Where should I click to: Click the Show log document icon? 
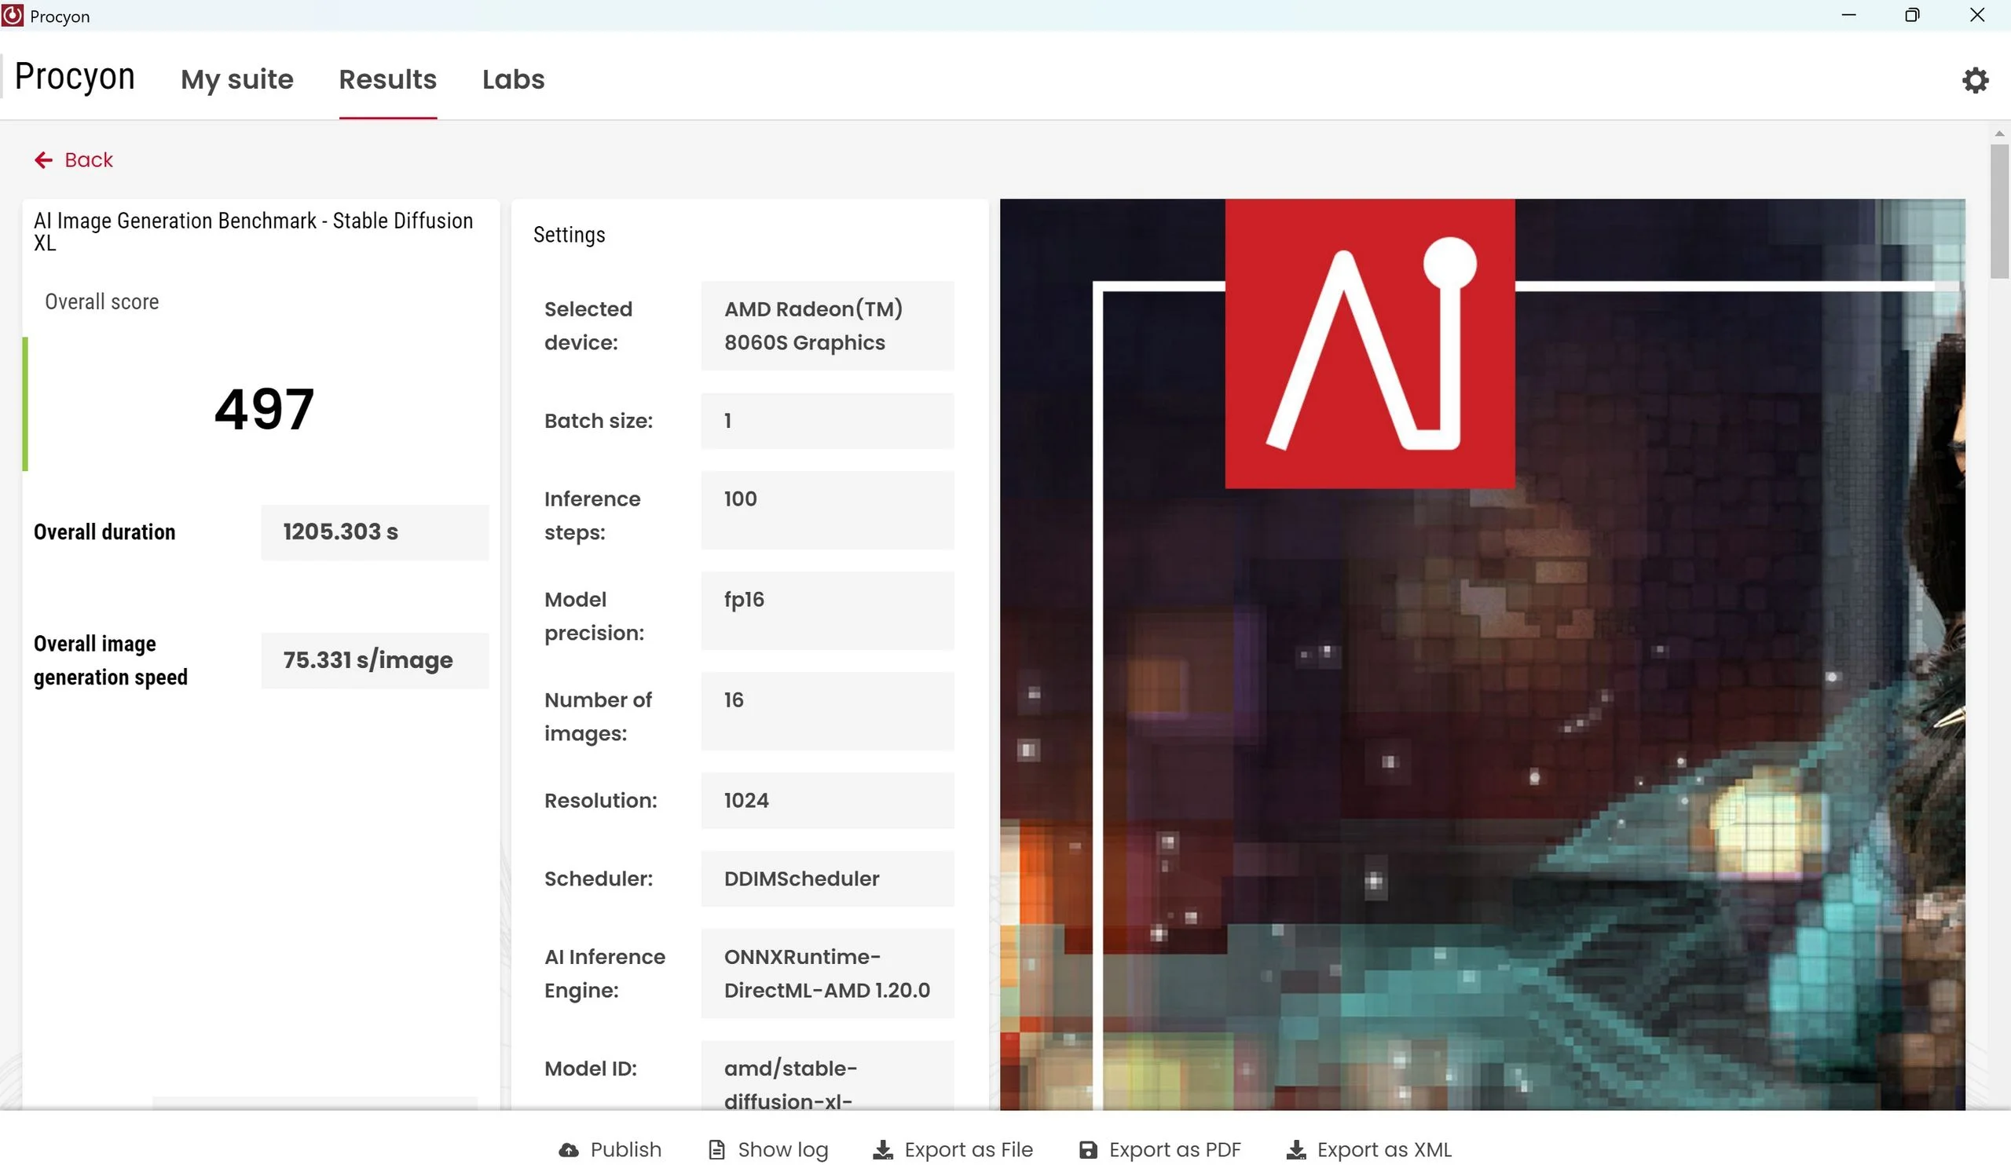coord(716,1149)
